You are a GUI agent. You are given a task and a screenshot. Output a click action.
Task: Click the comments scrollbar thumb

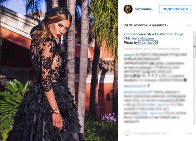195,46
